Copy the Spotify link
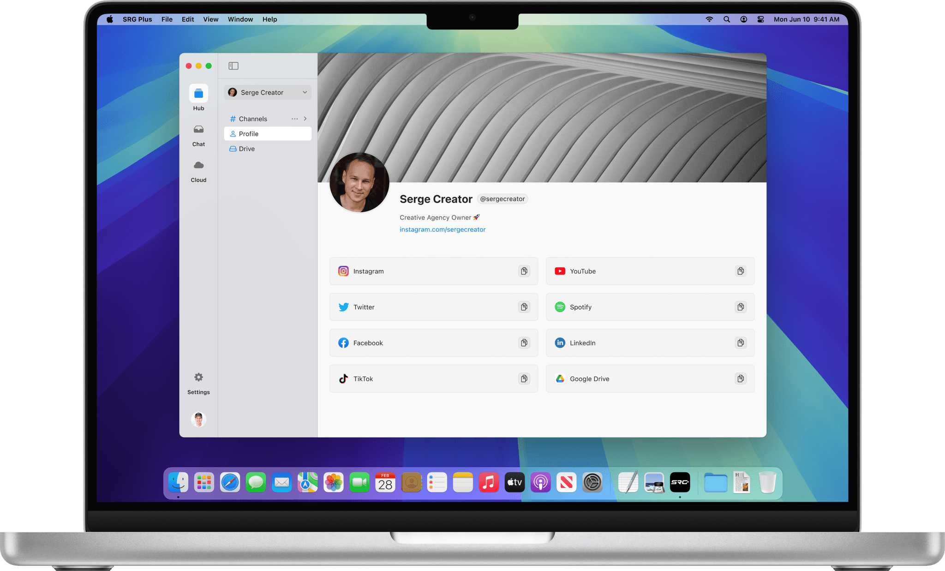The image size is (945, 571). pos(740,307)
